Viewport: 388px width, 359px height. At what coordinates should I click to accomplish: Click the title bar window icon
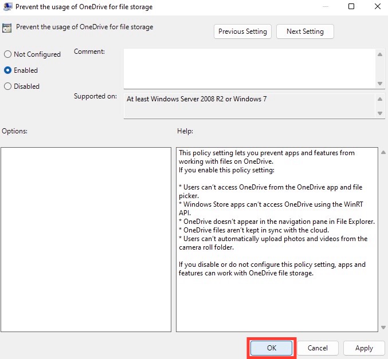coord(7,6)
